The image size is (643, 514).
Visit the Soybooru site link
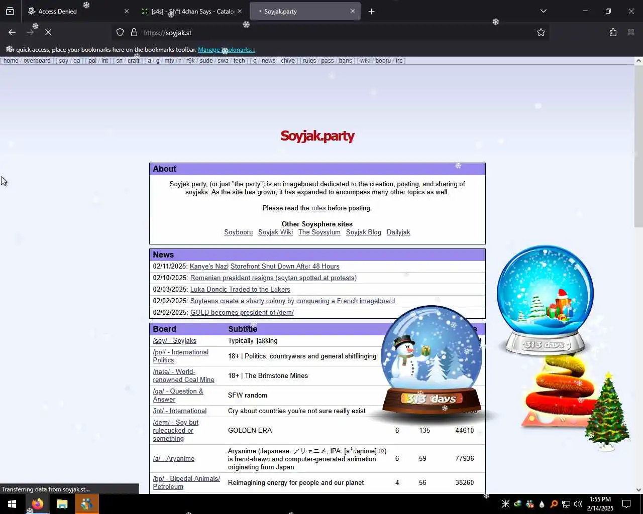coord(238,232)
